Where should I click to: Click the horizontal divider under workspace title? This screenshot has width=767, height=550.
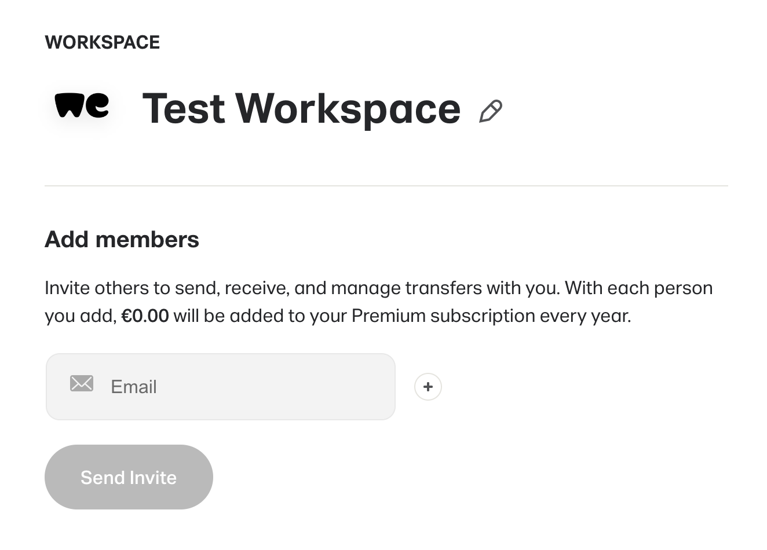click(x=386, y=186)
